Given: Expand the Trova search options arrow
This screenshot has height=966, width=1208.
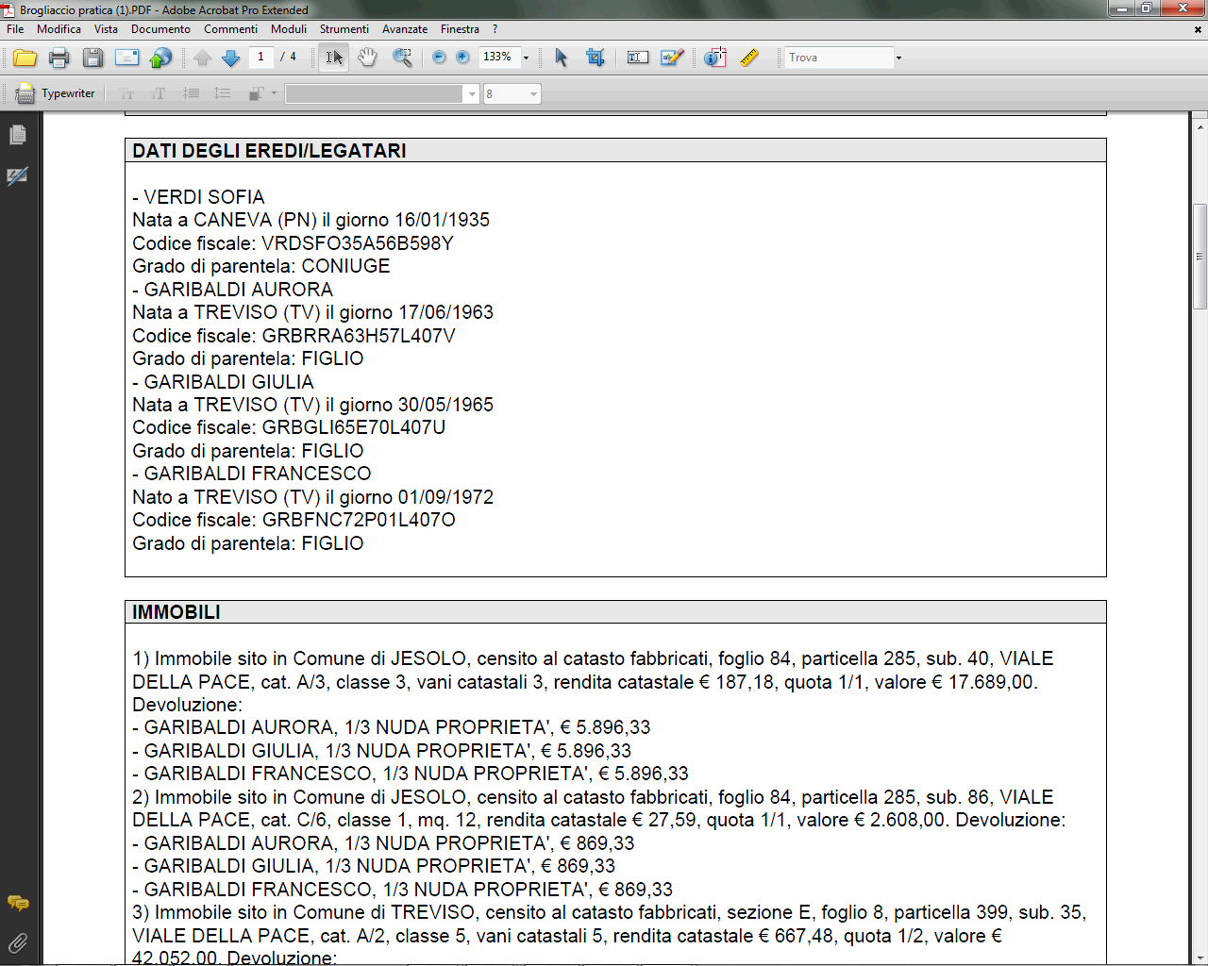Looking at the screenshot, I should 898,58.
